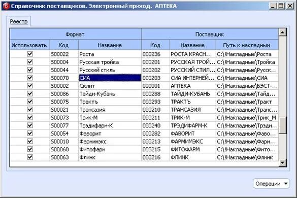The height and width of the screenshot is (198, 297).
Task: Maximize the Справочник поставщиков window
Action: coord(281,6)
